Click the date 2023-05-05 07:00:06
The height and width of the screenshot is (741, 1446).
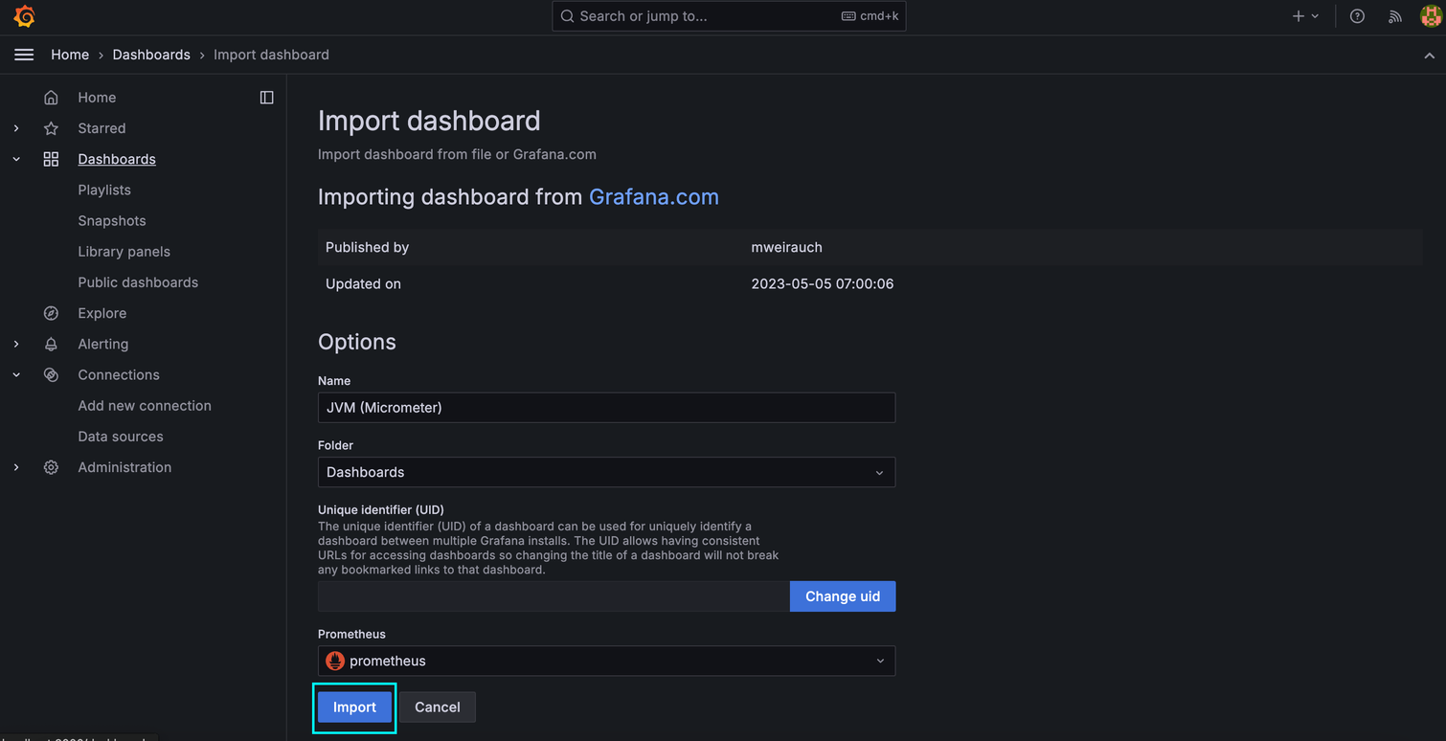(823, 284)
